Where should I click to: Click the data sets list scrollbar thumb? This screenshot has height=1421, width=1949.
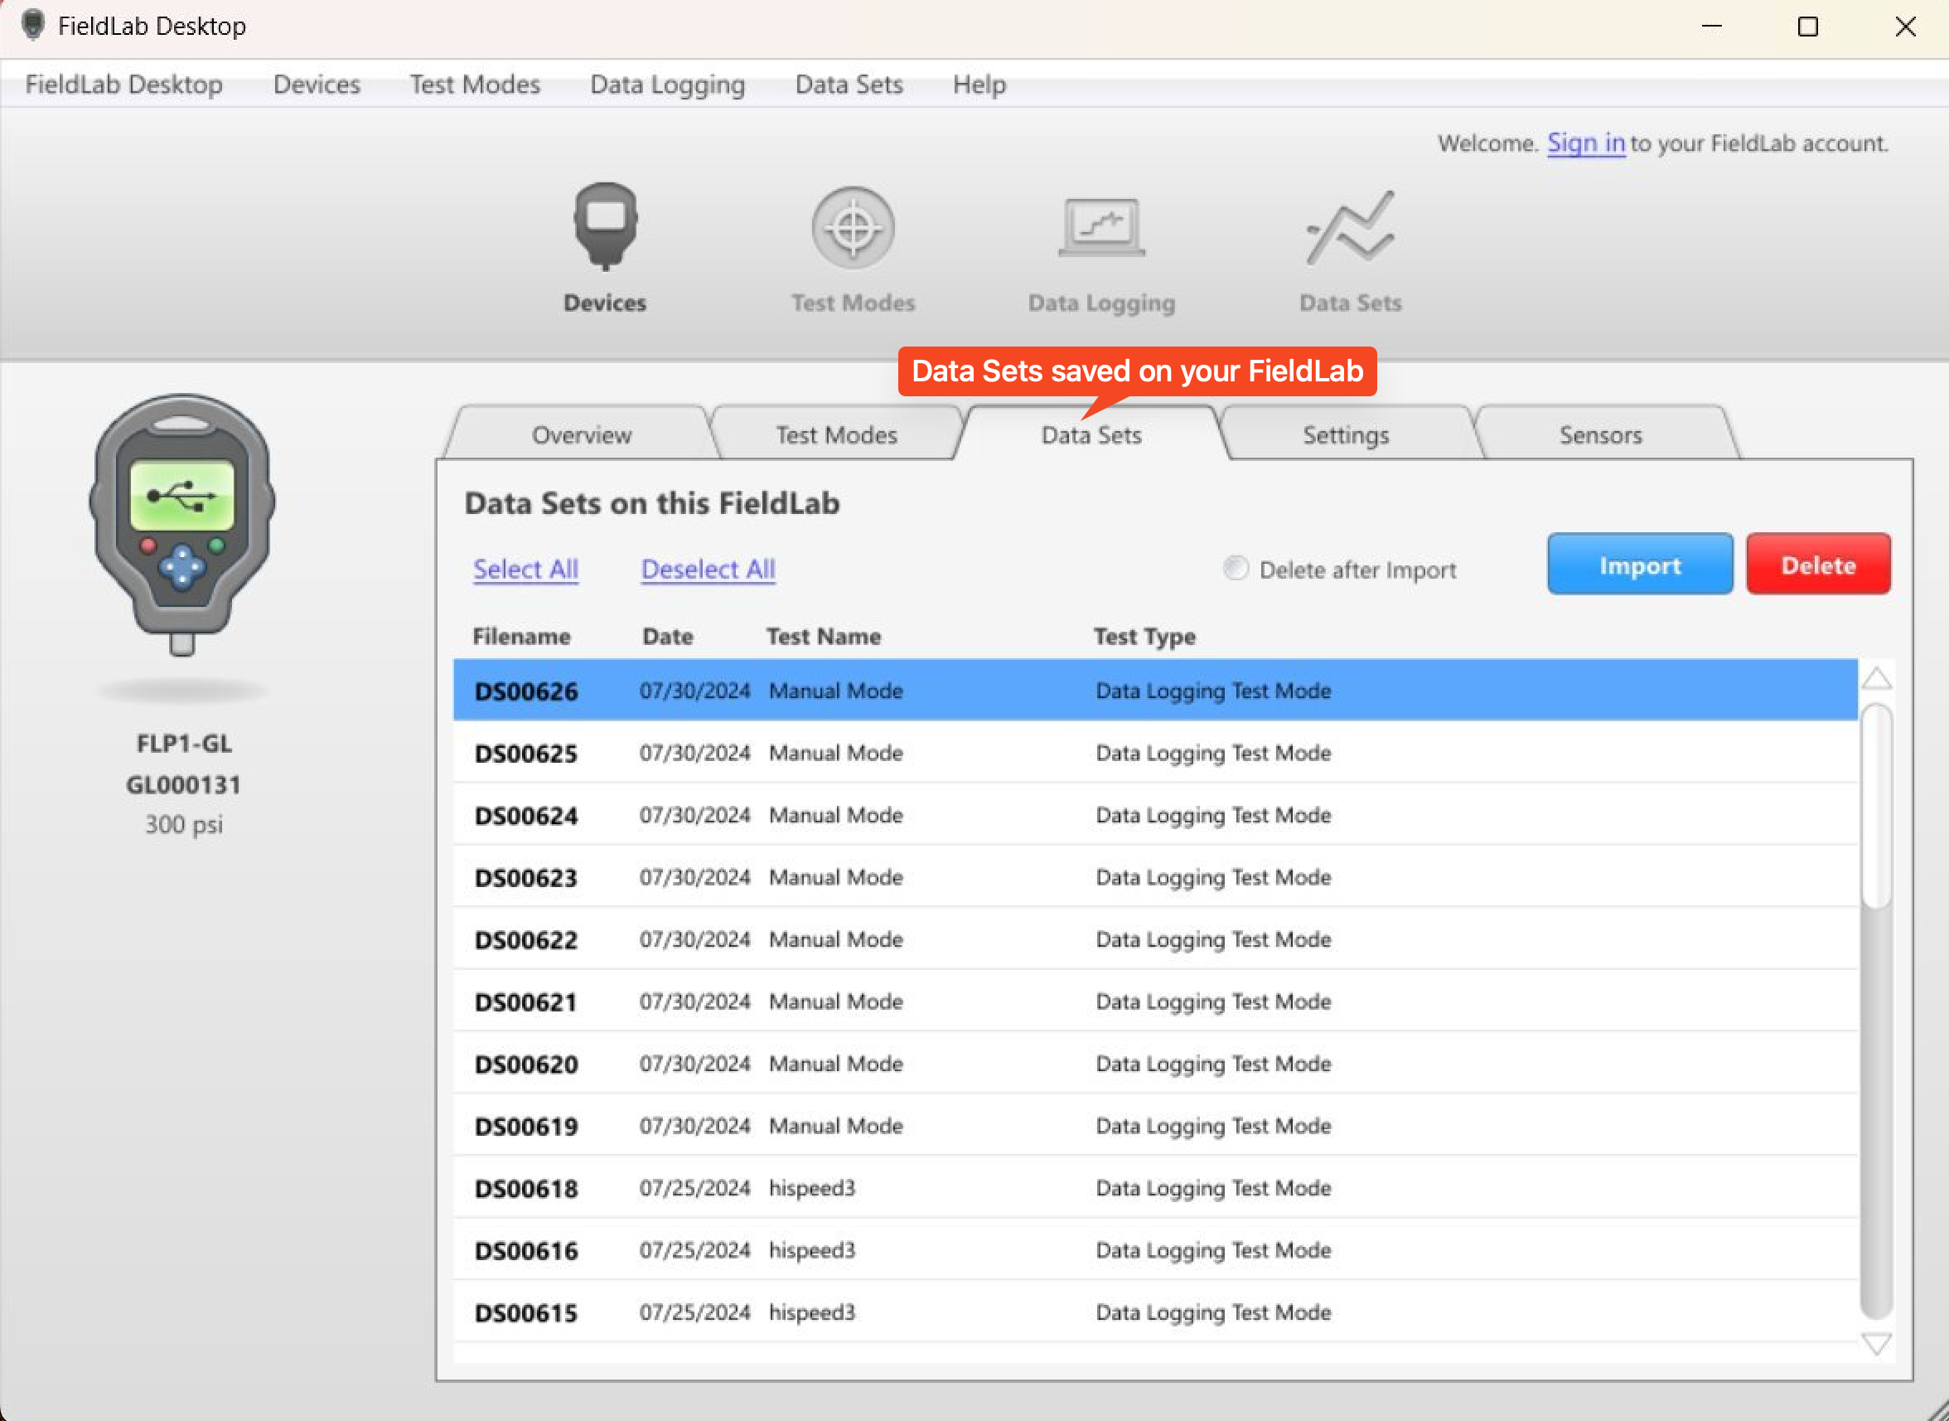(x=1876, y=806)
